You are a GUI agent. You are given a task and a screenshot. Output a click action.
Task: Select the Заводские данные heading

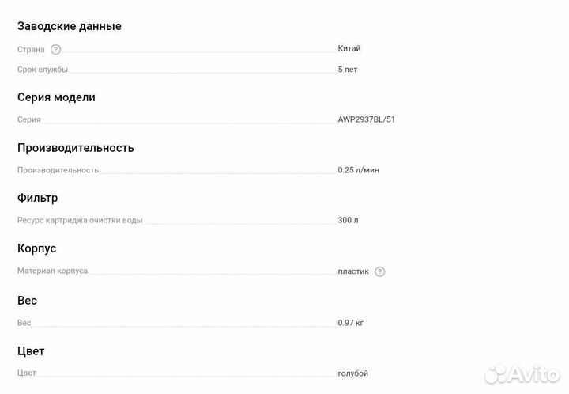pyautogui.click(x=70, y=26)
